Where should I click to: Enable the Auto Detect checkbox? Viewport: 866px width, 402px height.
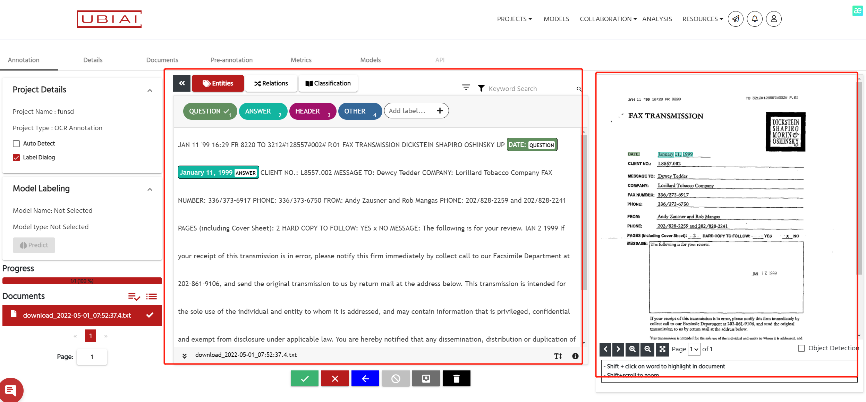(x=16, y=144)
